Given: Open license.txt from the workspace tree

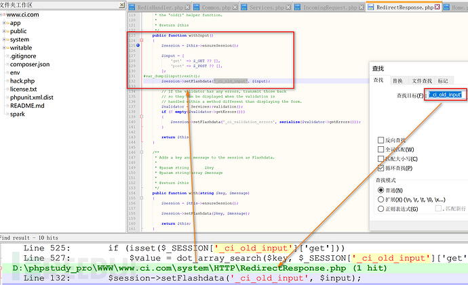Looking at the screenshot, I should click(x=23, y=89).
